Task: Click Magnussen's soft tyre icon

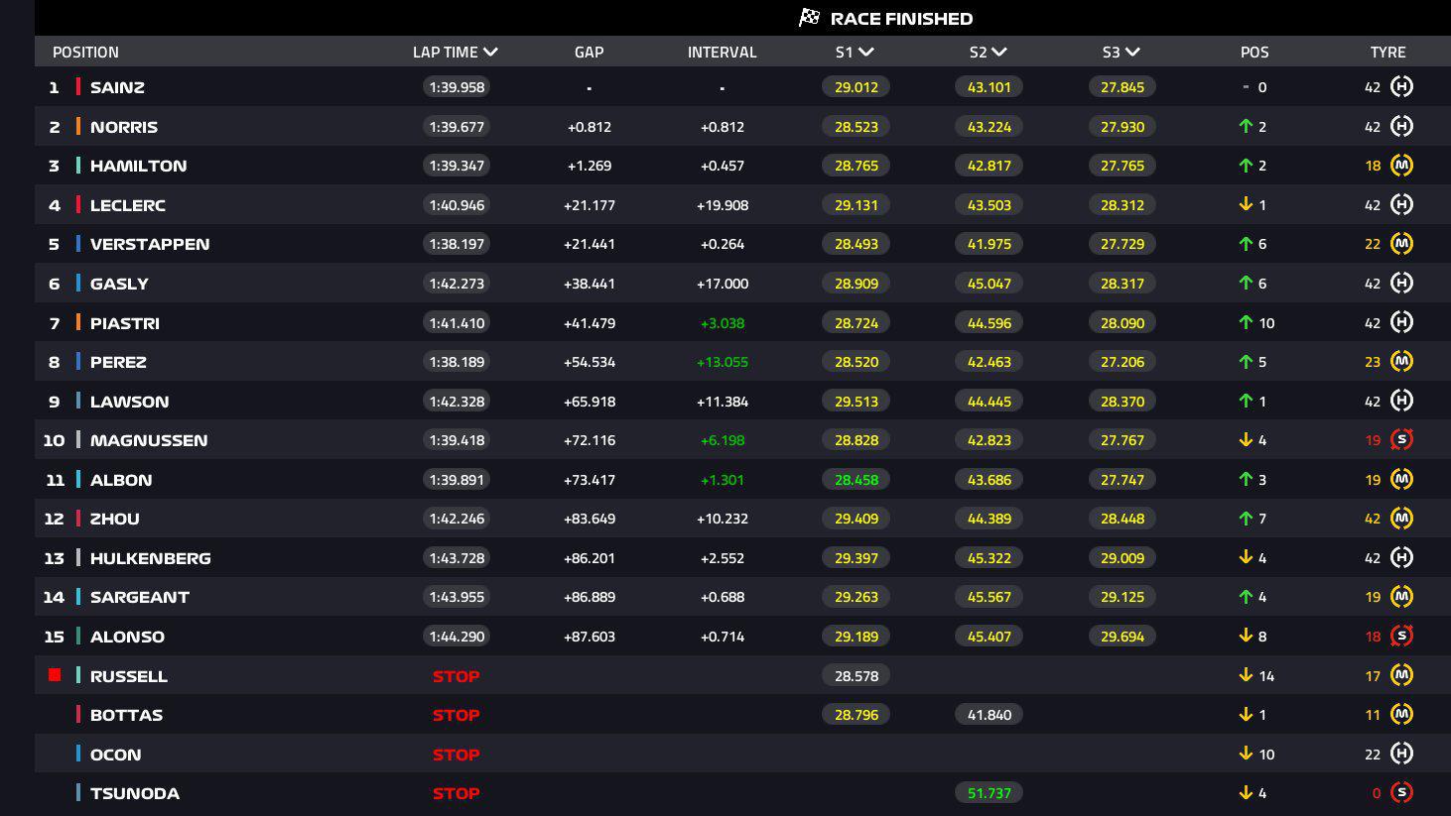Action: pyautogui.click(x=1401, y=440)
